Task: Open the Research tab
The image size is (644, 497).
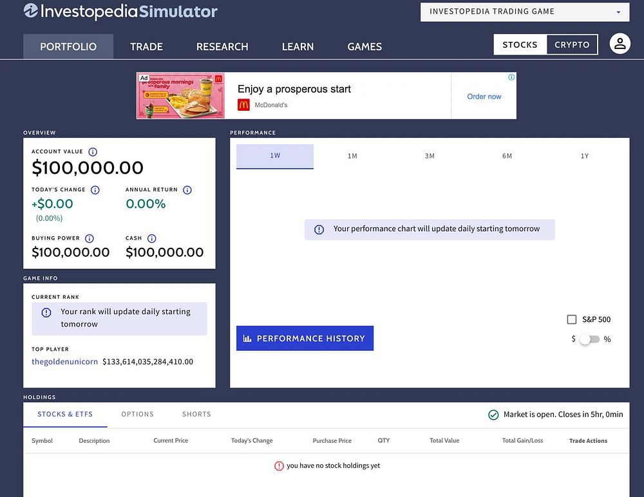Action: (x=222, y=46)
